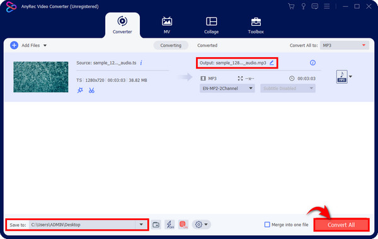
Task: Expand the settings gear dropdown arrow
Action: (206, 225)
